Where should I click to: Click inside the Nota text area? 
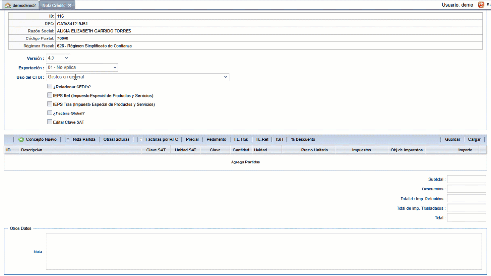(x=263, y=251)
